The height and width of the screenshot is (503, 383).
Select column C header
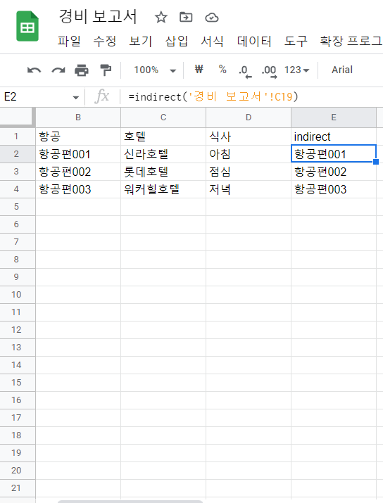point(163,117)
